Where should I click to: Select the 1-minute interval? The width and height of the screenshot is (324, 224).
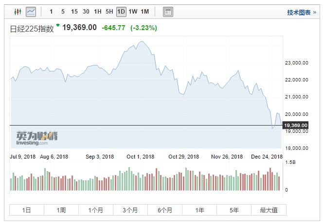pyautogui.click(x=51, y=11)
